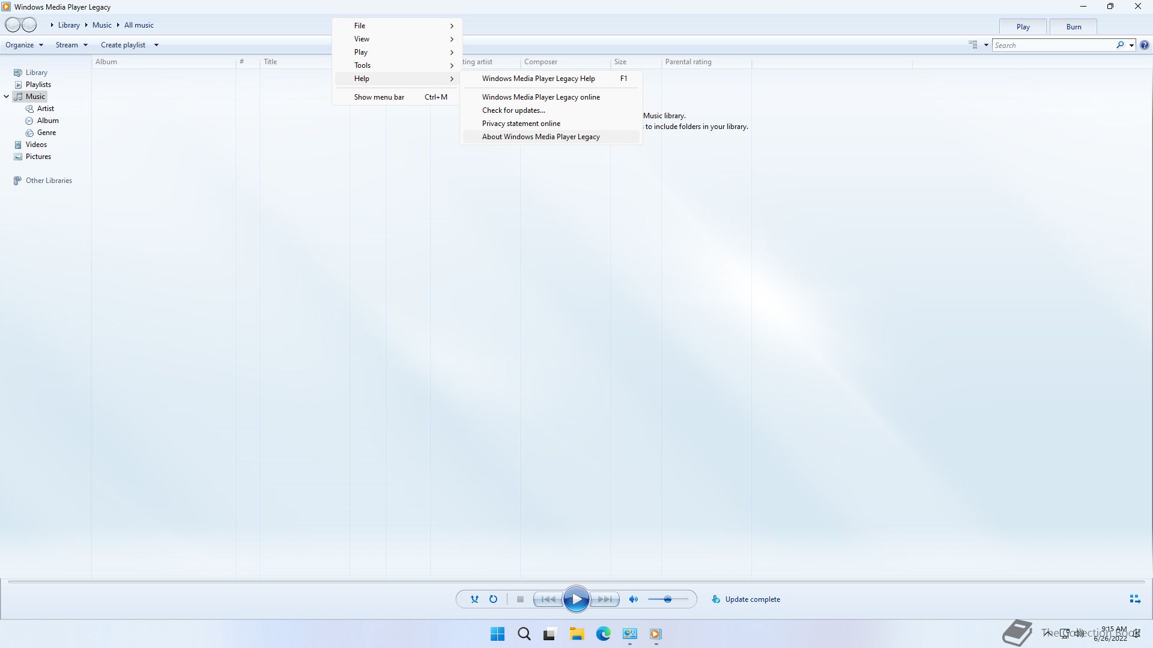Click the Windows Media Player taskbar icon
Image resolution: width=1153 pixels, height=648 pixels.
[x=656, y=634]
